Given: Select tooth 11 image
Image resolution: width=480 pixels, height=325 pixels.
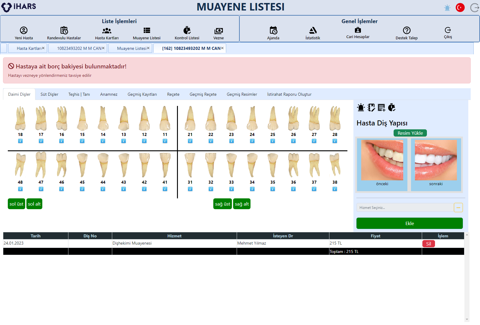Looking at the screenshot, I should tap(165, 118).
